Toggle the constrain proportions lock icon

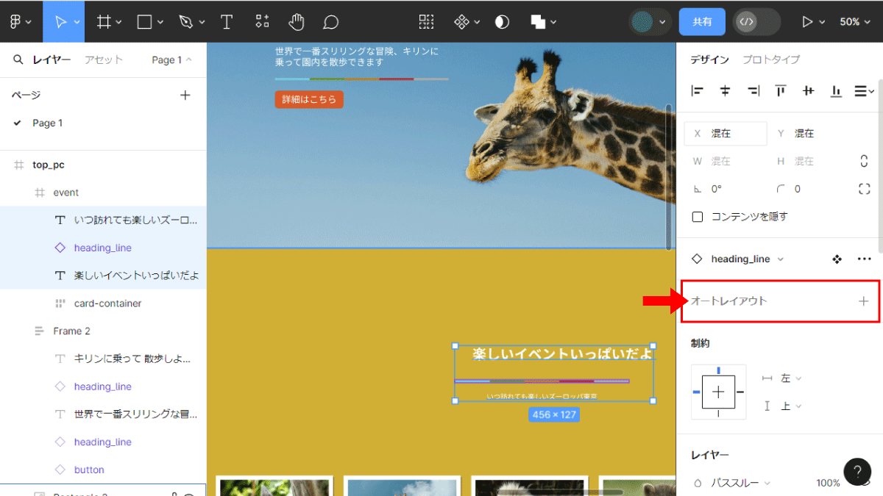point(864,161)
